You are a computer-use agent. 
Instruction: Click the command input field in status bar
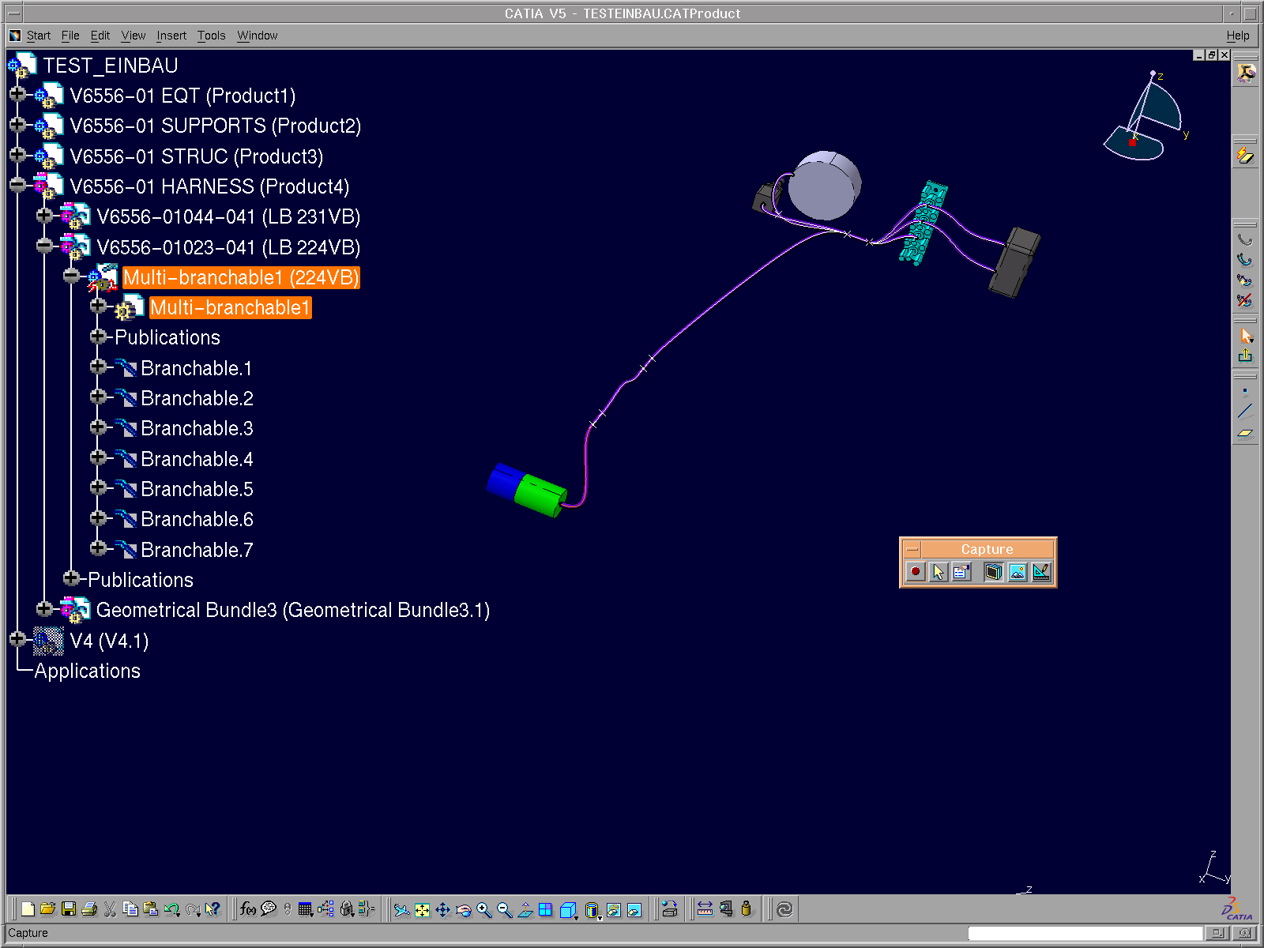(1085, 933)
